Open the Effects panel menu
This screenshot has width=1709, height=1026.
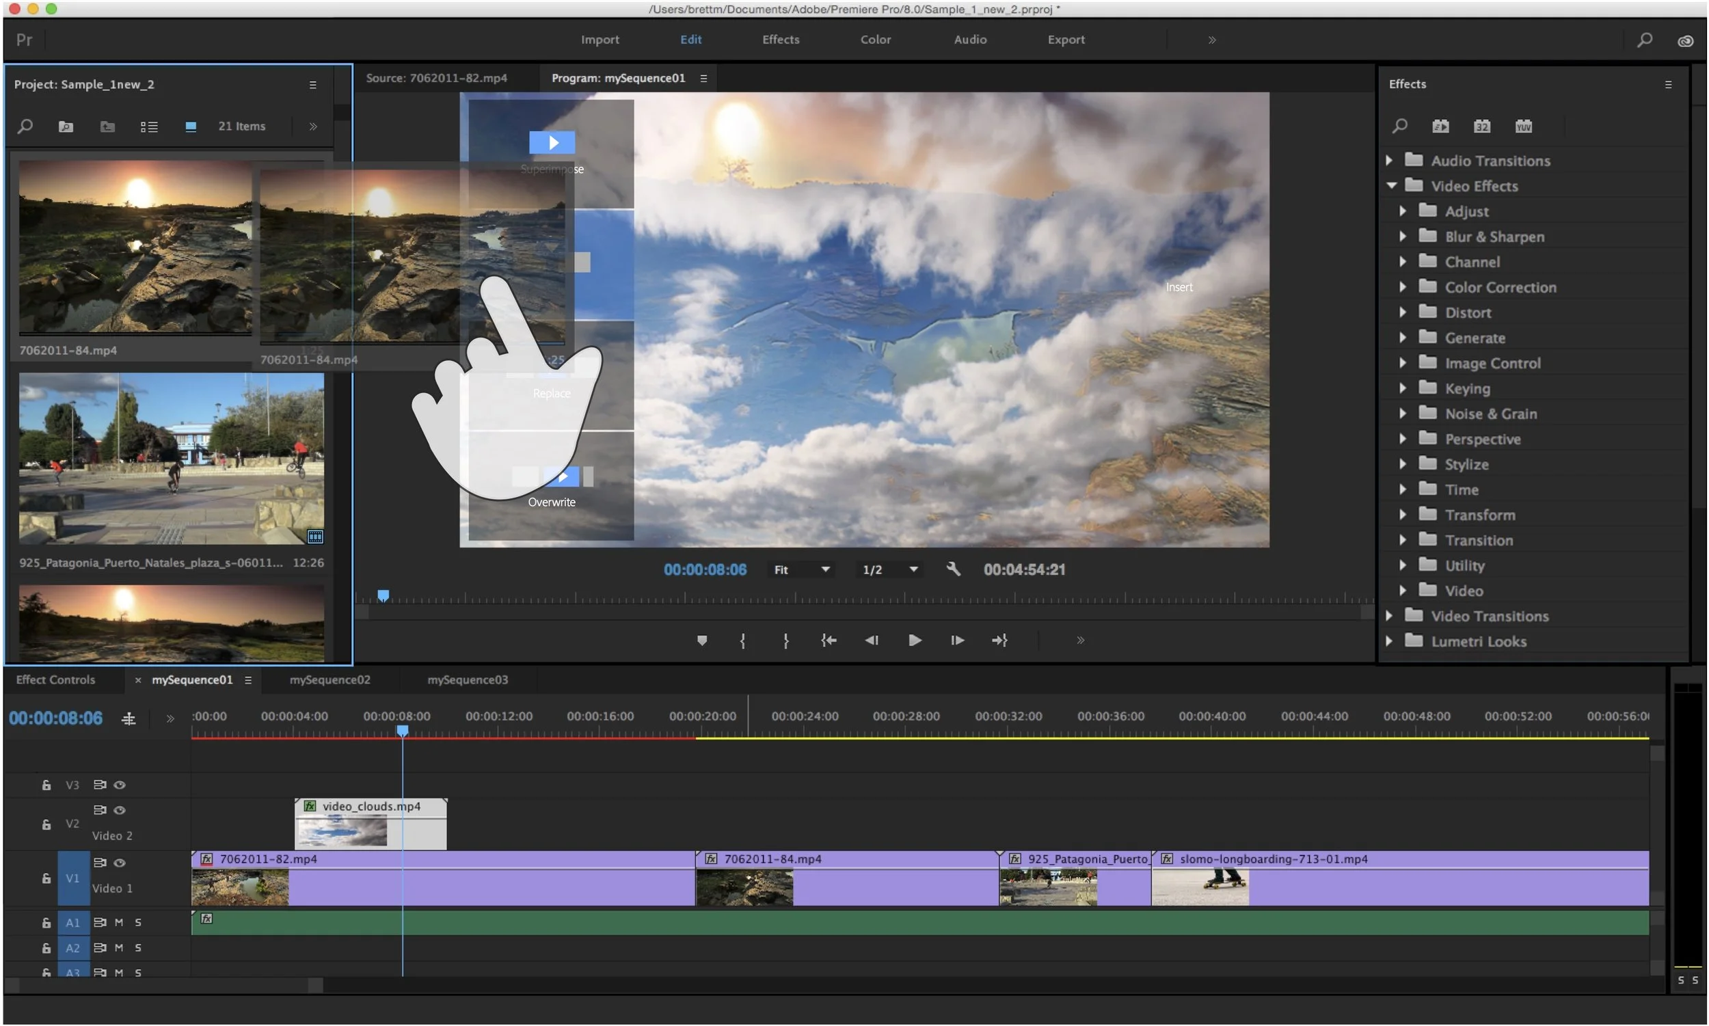1667,84
